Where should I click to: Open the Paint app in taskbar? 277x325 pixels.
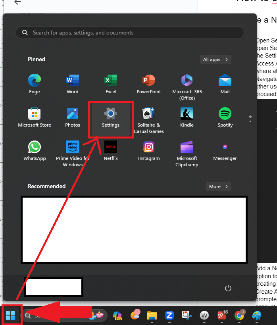pos(257,315)
